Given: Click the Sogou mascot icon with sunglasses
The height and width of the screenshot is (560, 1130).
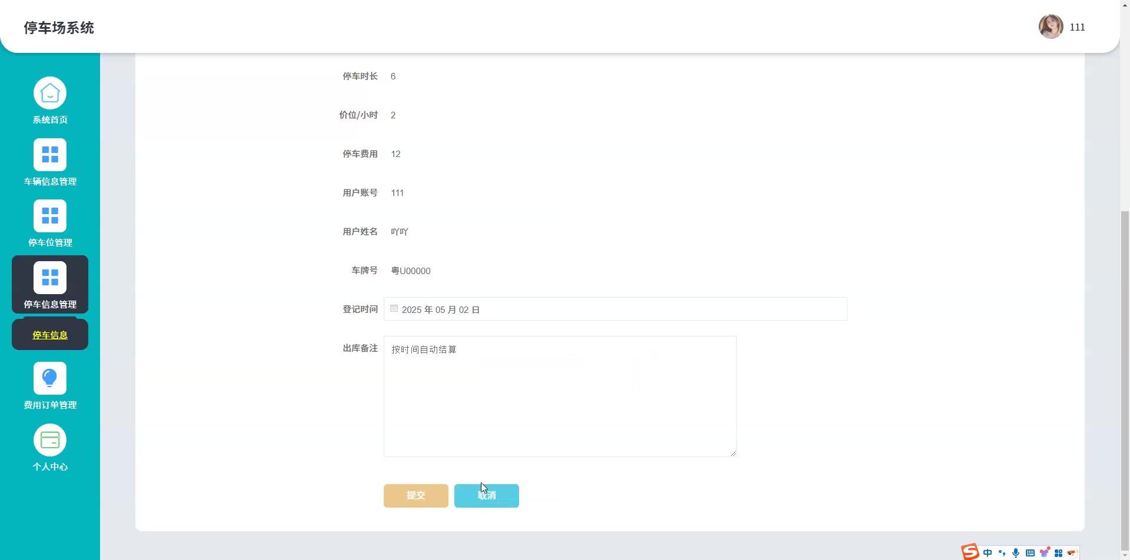Looking at the screenshot, I should (1072, 553).
